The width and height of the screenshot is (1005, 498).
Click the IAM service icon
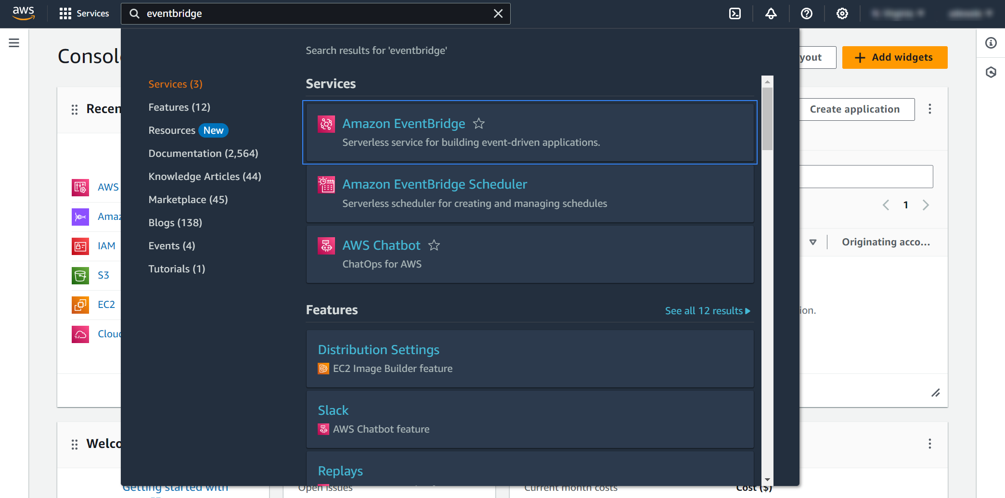pyautogui.click(x=80, y=246)
